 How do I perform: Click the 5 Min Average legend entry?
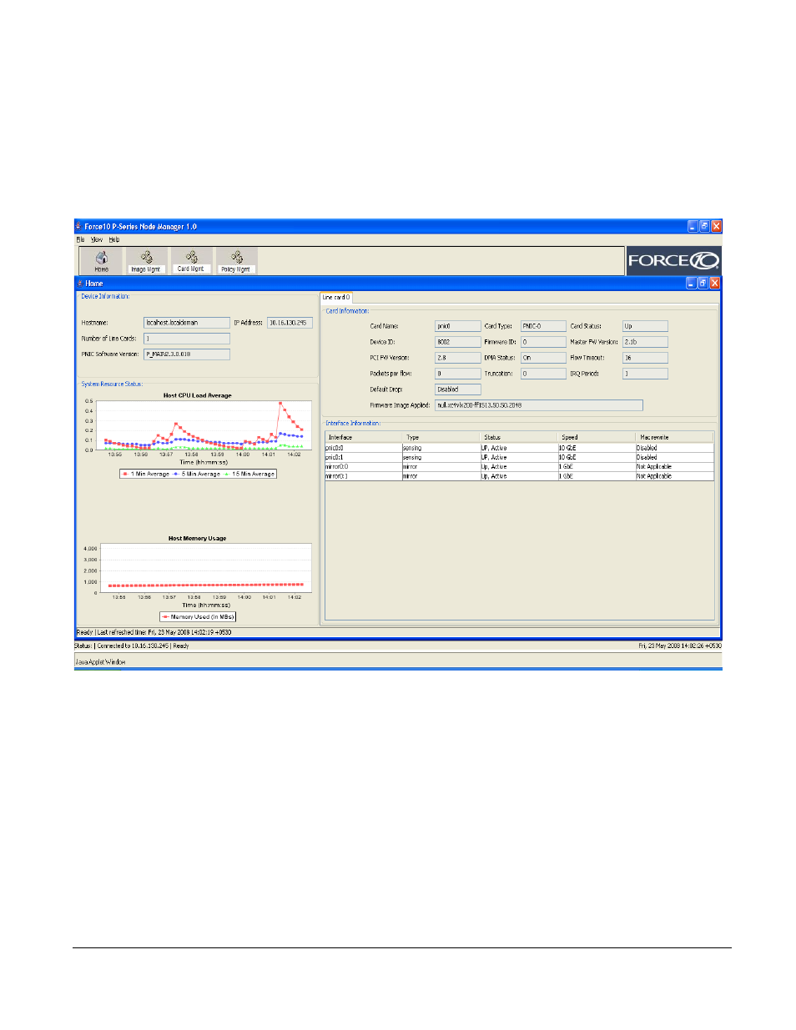[x=197, y=474]
